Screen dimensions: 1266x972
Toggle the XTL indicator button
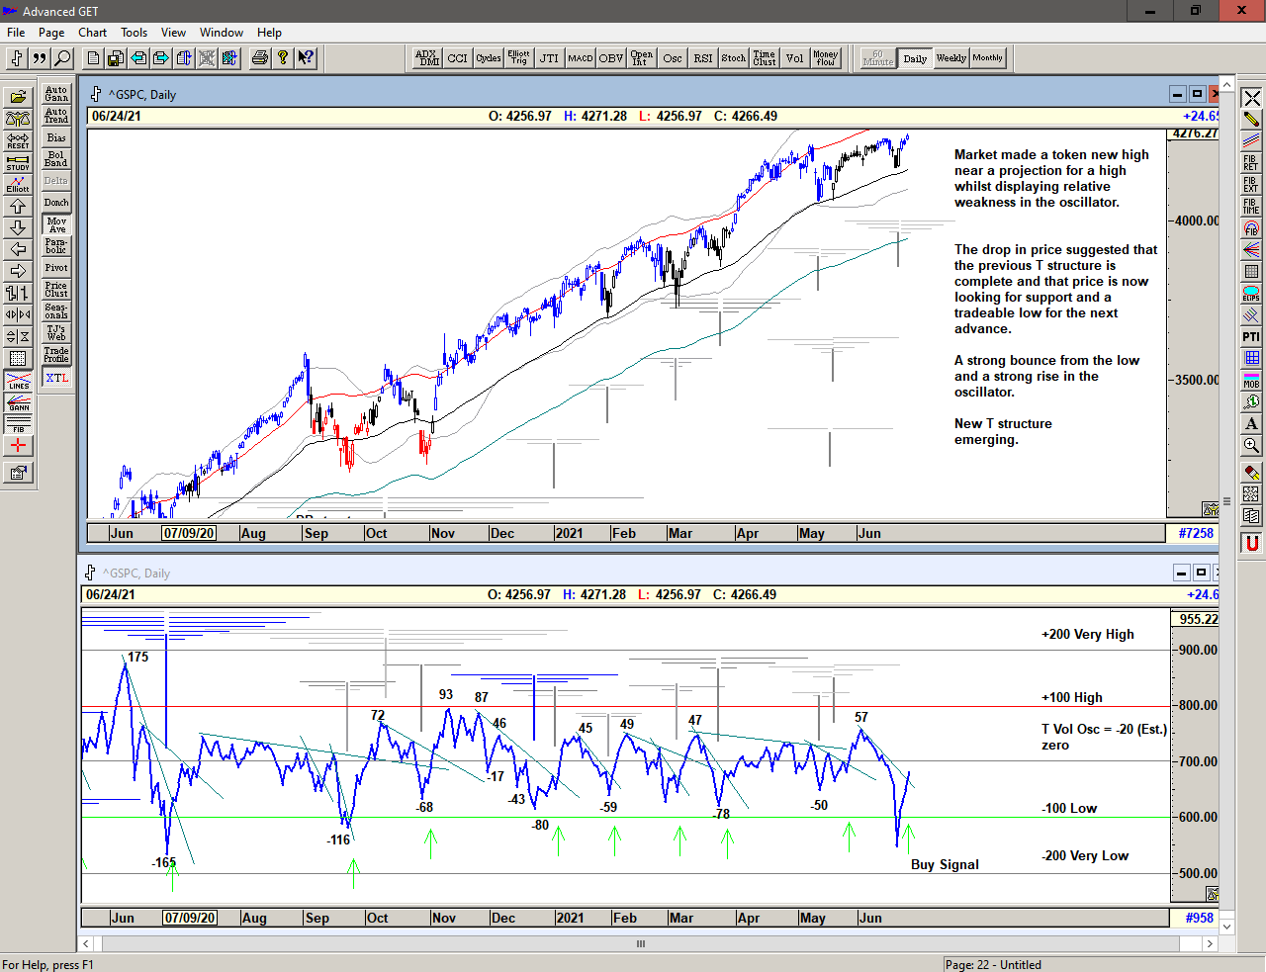(x=56, y=378)
